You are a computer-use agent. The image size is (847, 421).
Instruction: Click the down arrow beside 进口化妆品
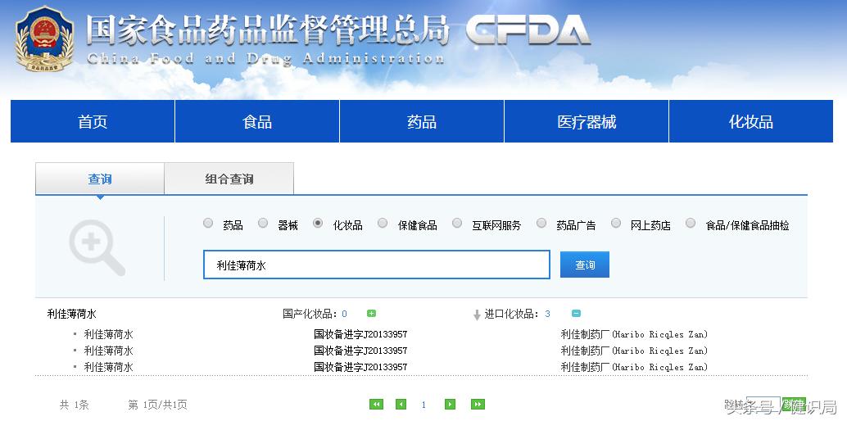[477, 315]
